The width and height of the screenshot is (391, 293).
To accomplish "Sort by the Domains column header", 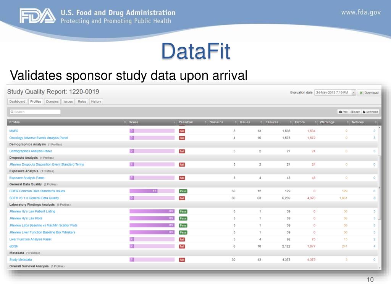I will point(223,122).
